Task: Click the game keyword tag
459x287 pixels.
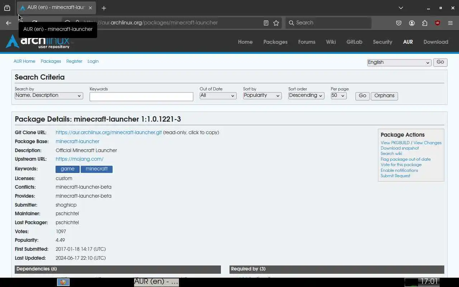Action: pyautogui.click(x=67, y=169)
